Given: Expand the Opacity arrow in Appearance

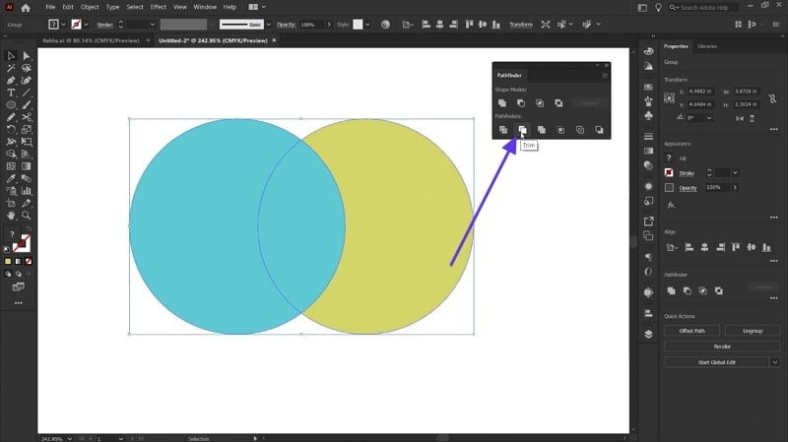Looking at the screenshot, I should tap(735, 187).
